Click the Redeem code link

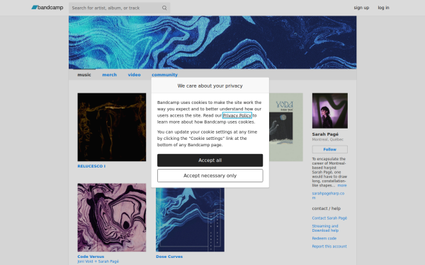click(324, 238)
